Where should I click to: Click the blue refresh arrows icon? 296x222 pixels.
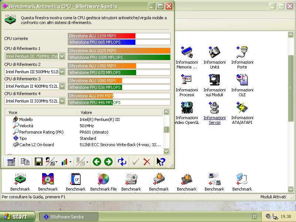(x=122, y=162)
